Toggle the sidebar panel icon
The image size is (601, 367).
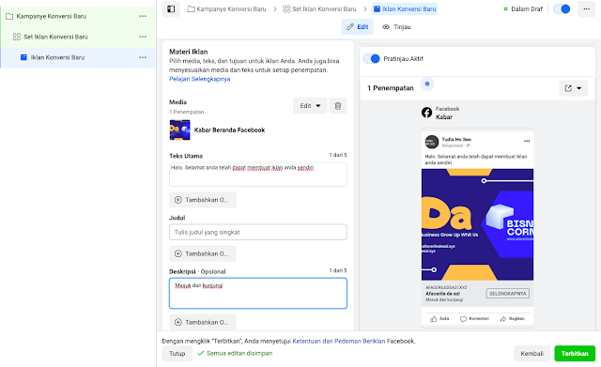click(x=171, y=8)
